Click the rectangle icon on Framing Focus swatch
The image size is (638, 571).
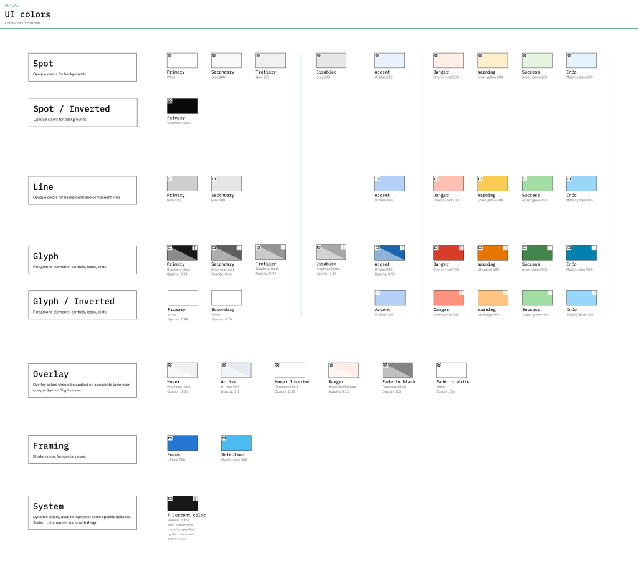(169, 438)
